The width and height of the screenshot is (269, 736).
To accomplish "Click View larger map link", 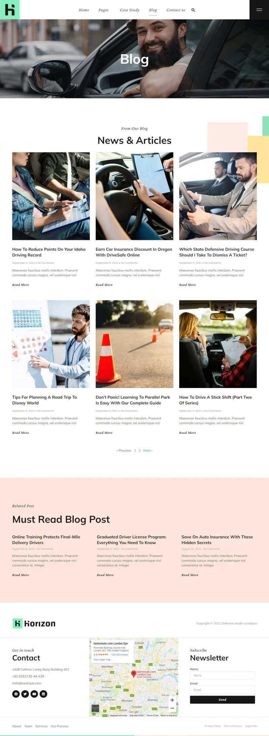I will pyautogui.click(x=102, y=660).
